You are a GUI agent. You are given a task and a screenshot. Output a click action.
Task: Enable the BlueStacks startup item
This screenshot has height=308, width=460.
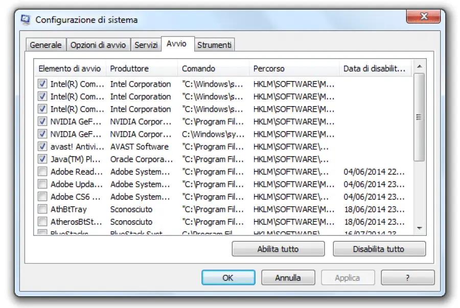pyautogui.click(x=43, y=233)
